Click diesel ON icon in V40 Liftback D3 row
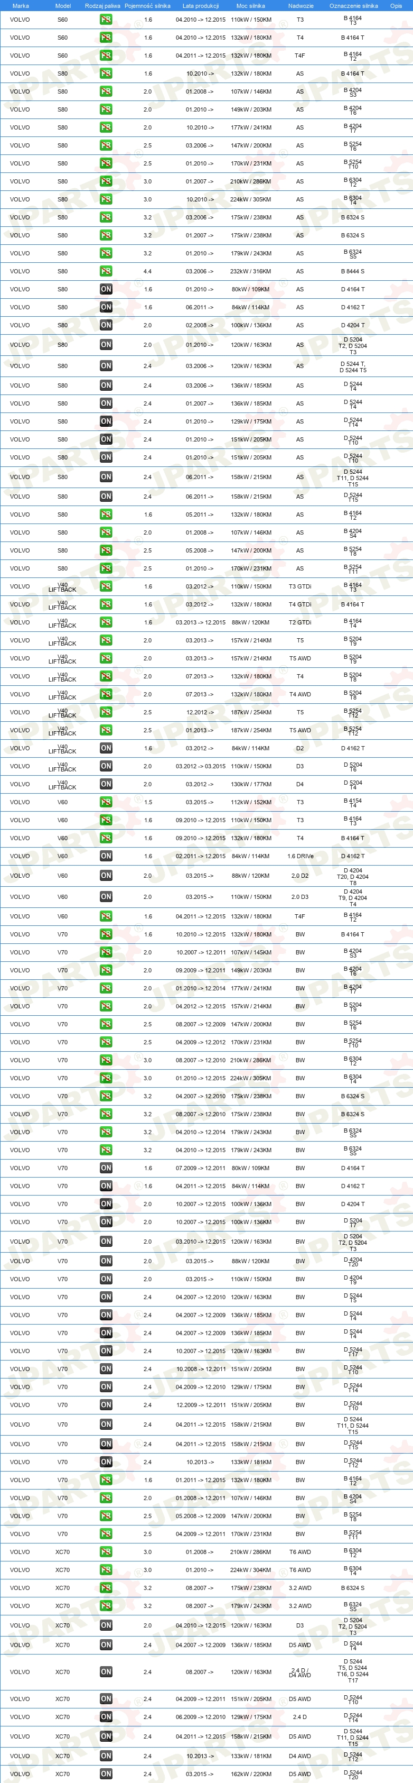The width and height of the screenshot is (413, 1783). click(106, 766)
